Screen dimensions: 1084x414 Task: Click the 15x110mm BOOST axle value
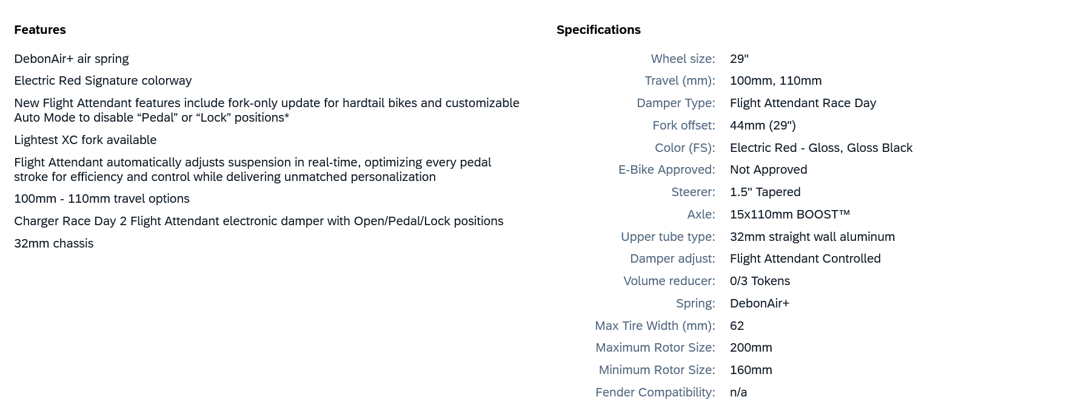point(790,214)
